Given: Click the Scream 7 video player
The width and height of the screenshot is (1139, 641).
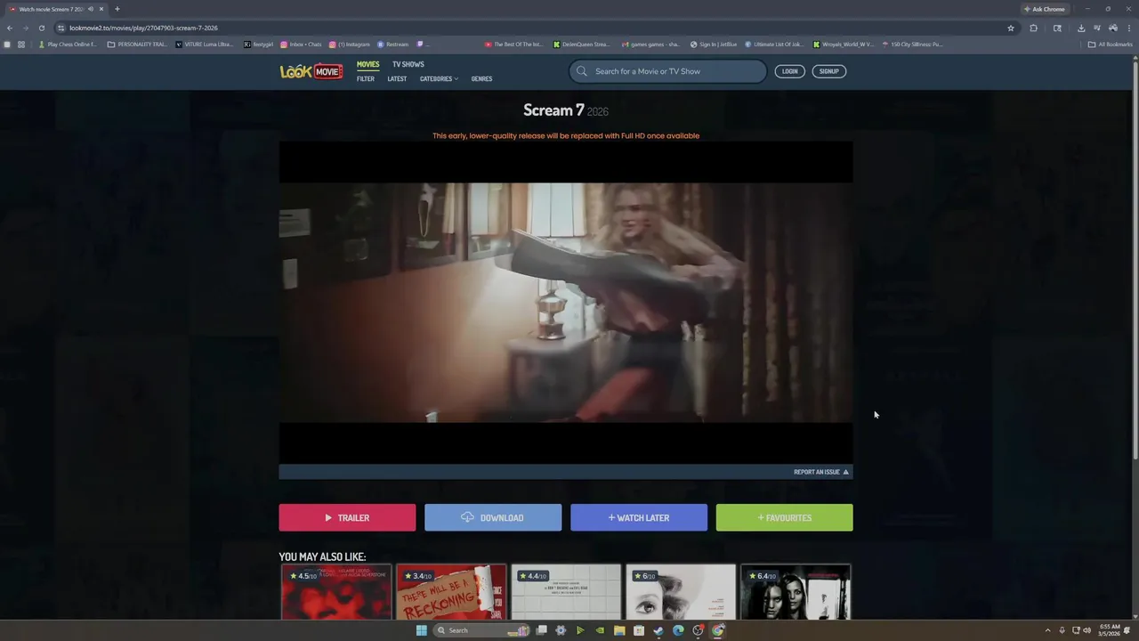Looking at the screenshot, I should (x=566, y=303).
